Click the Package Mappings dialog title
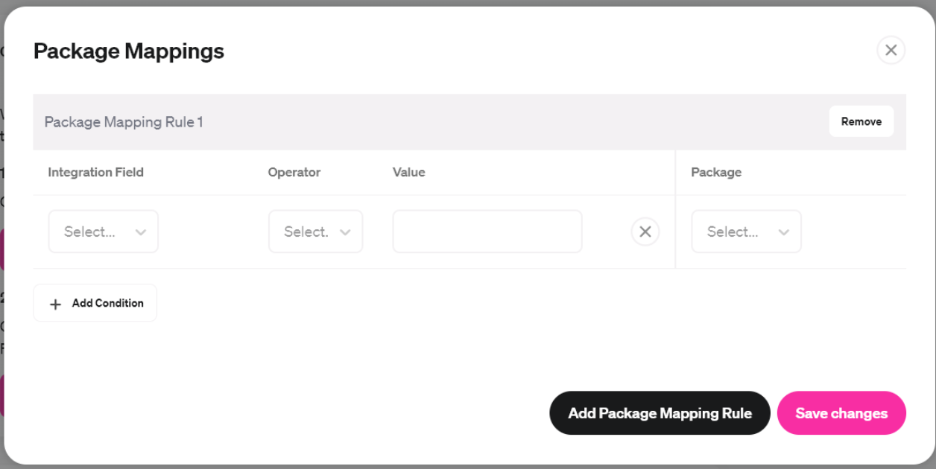This screenshot has height=469, width=936. coord(127,51)
